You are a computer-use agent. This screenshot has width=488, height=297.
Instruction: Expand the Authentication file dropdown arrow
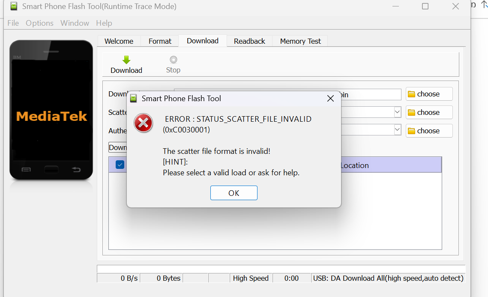397,129
